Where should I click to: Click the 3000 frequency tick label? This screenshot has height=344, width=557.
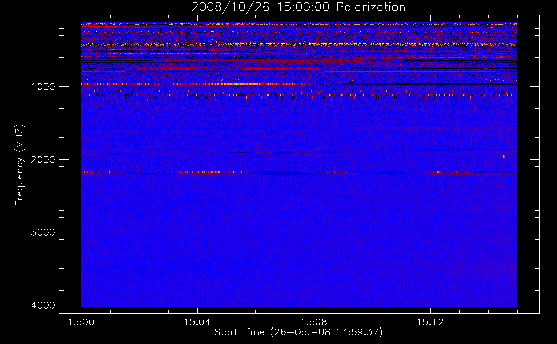[x=43, y=232]
